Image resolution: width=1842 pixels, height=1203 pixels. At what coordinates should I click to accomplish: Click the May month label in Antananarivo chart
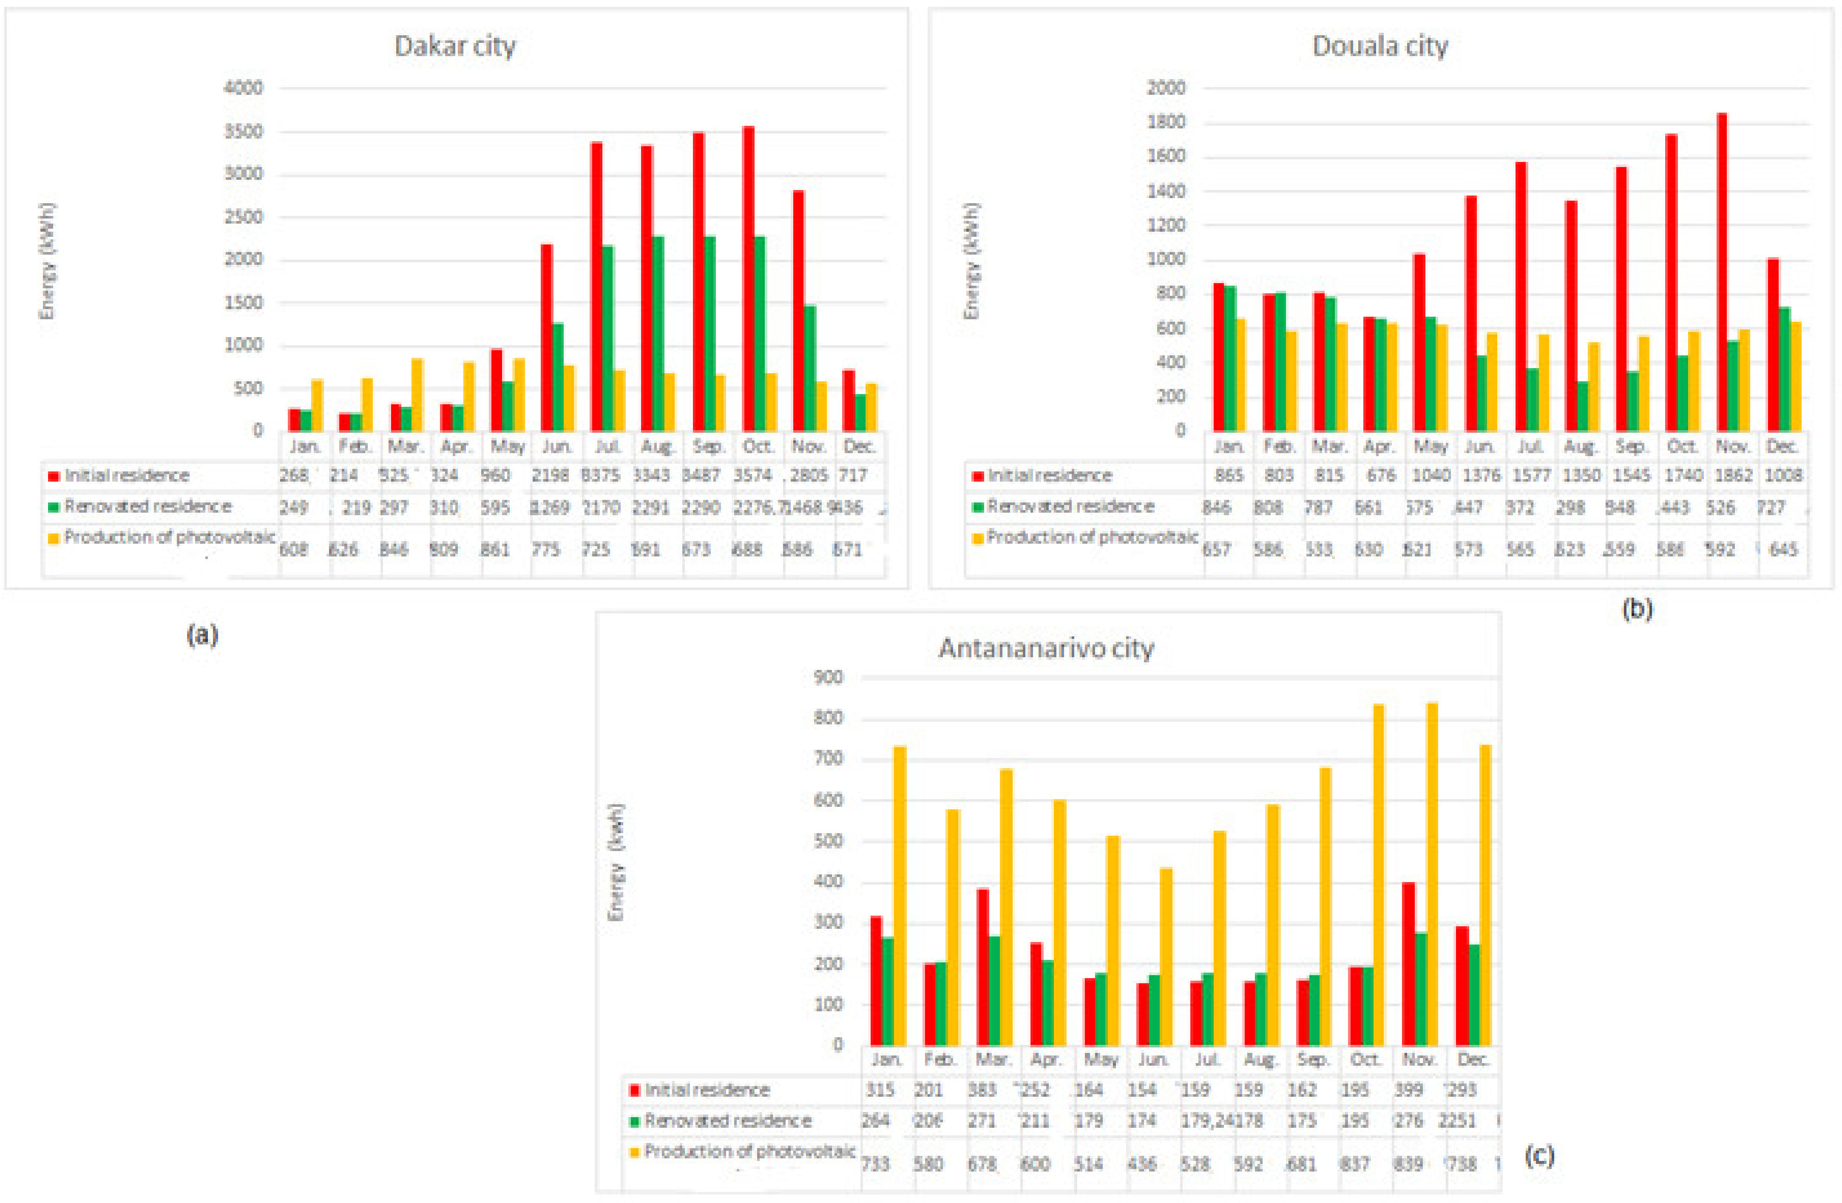[1101, 1059]
